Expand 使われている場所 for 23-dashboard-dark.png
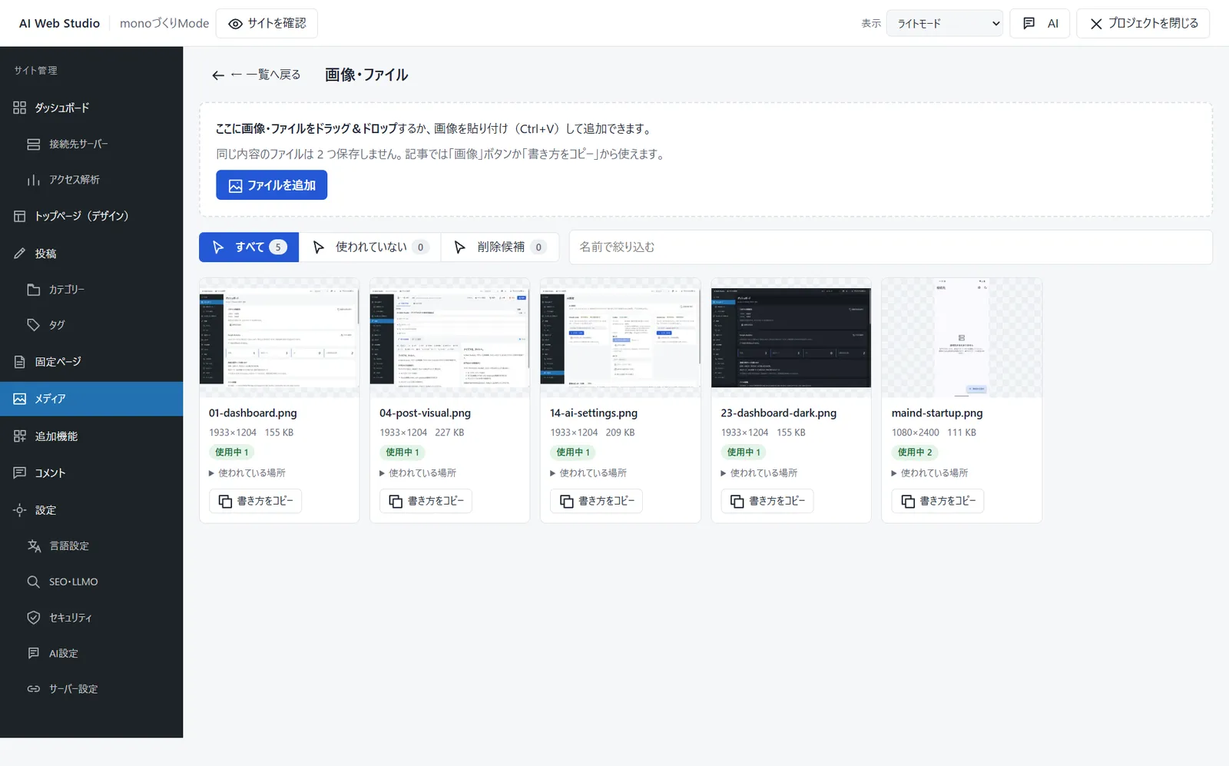This screenshot has width=1229, height=766. coord(759,473)
